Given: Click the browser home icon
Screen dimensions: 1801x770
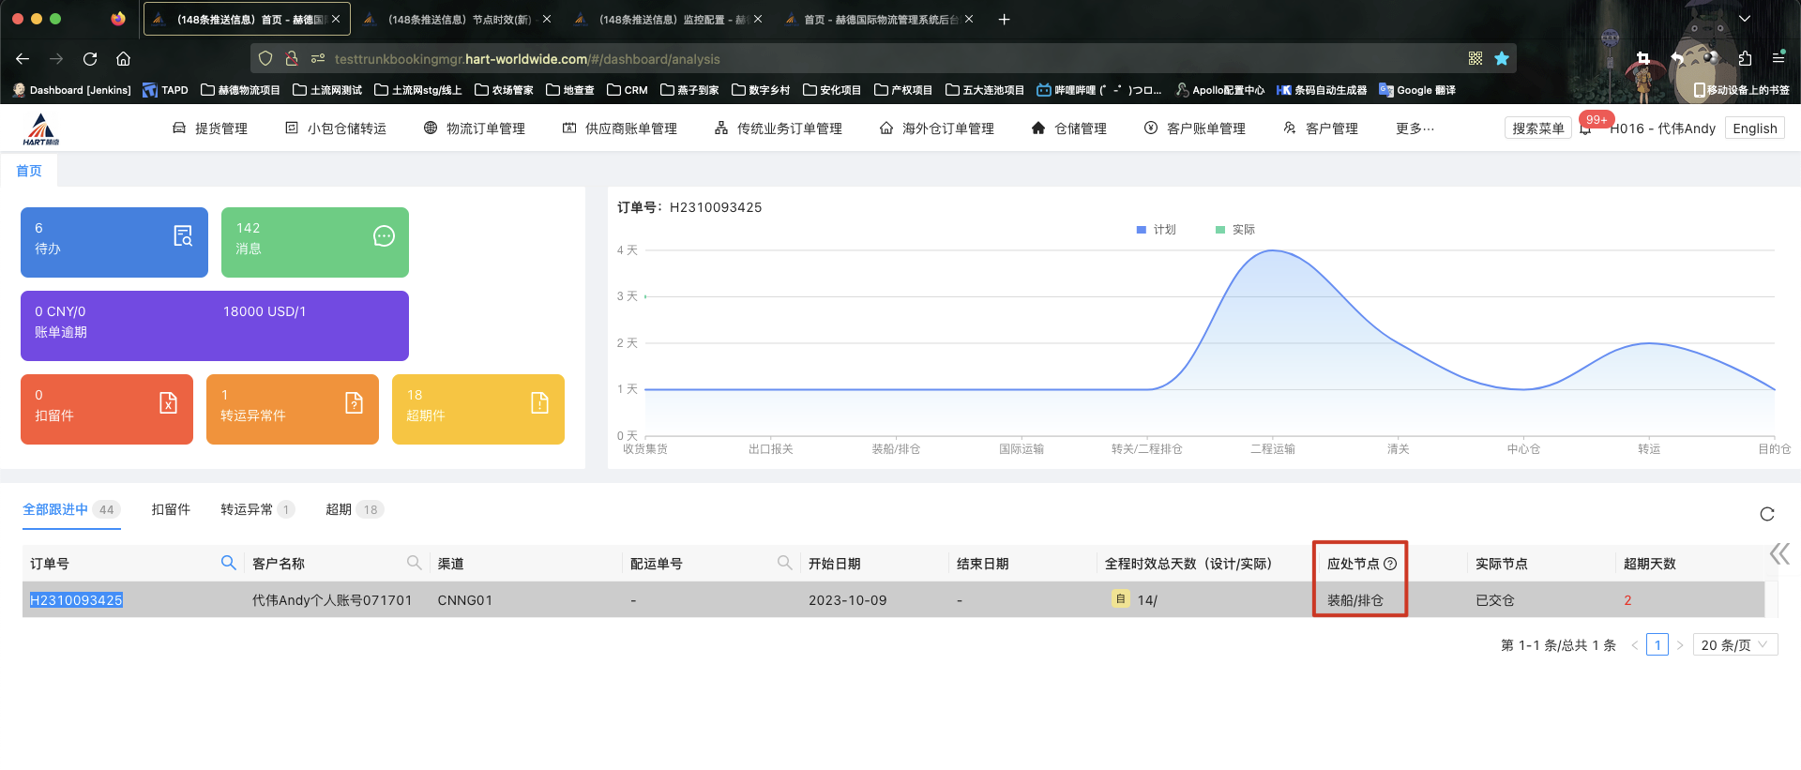Looking at the screenshot, I should coord(123,59).
